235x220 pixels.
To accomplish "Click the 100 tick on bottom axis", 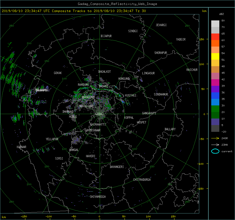I will [x=148, y=217].
